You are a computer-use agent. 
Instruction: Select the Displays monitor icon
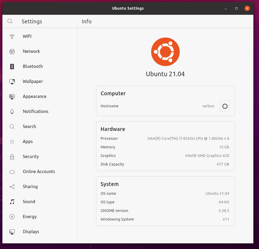(x=12, y=232)
